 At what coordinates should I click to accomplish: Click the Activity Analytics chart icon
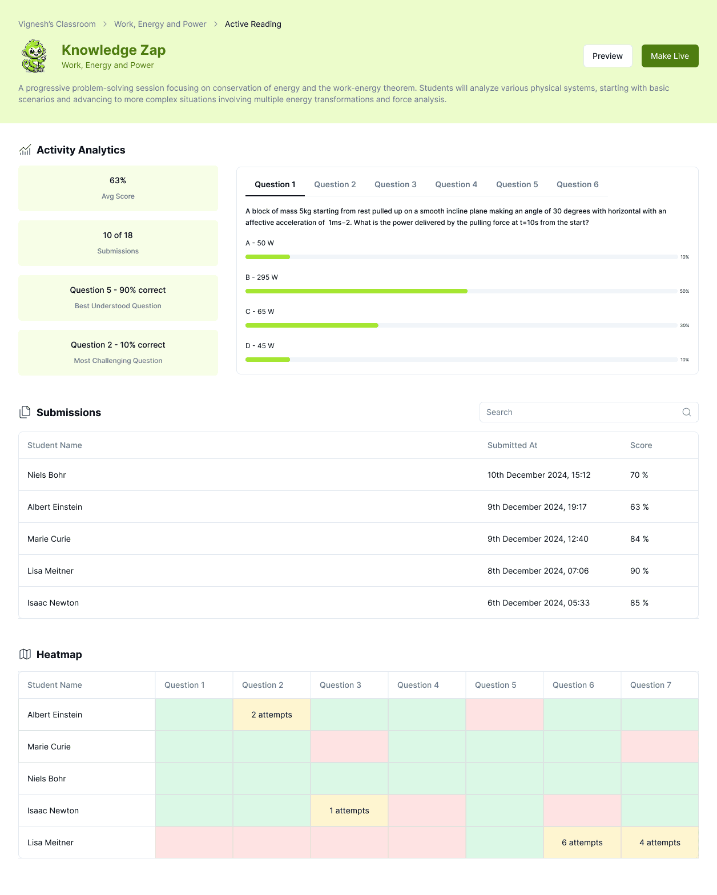pyautogui.click(x=25, y=150)
